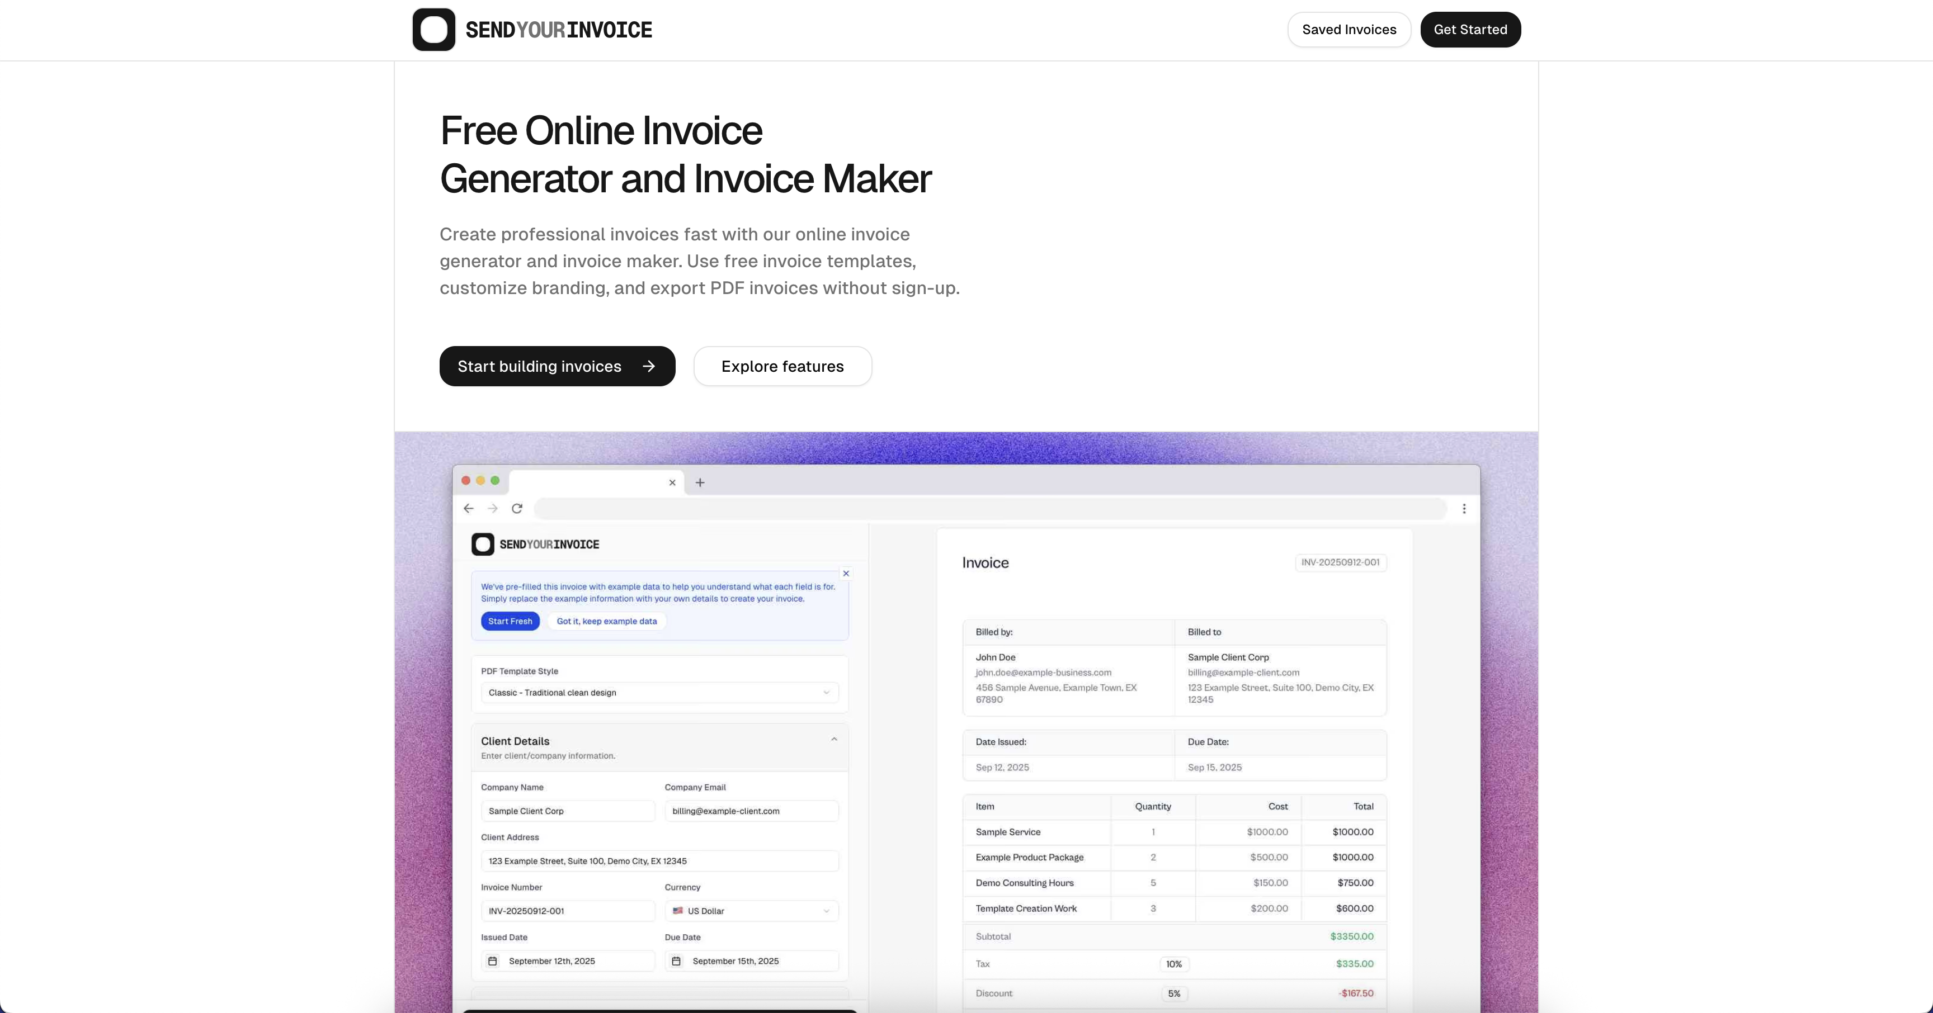Click Explore features button
Screen dimensions: 1933x1013
tap(782, 366)
